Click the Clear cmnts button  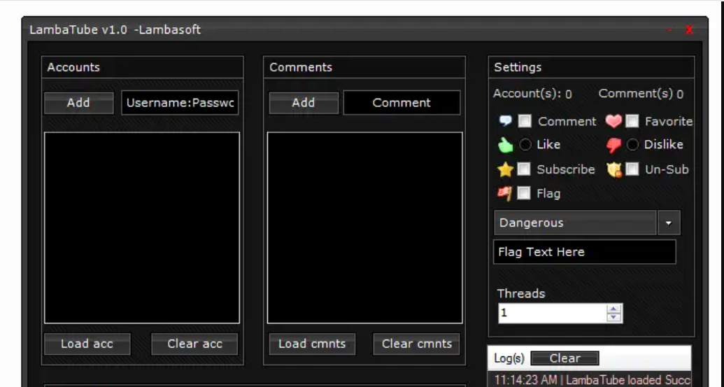point(417,344)
